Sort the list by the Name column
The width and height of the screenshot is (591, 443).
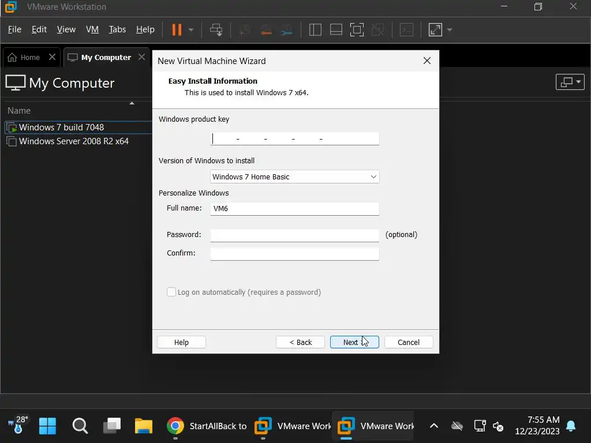(x=19, y=110)
